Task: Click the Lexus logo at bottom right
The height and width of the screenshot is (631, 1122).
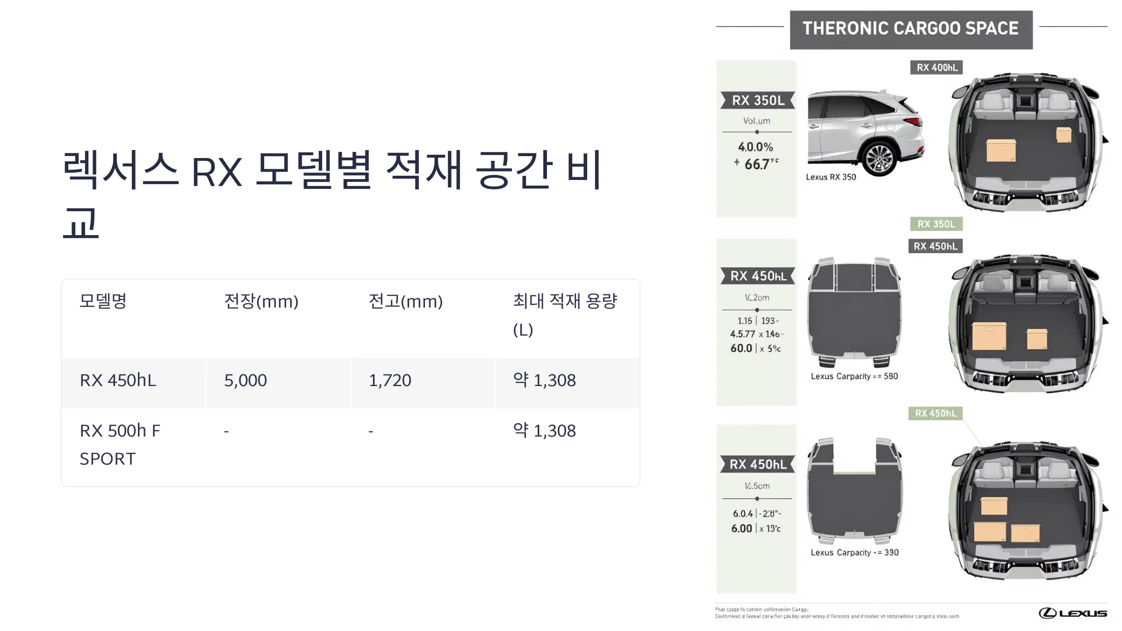Action: pos(1073,613)
